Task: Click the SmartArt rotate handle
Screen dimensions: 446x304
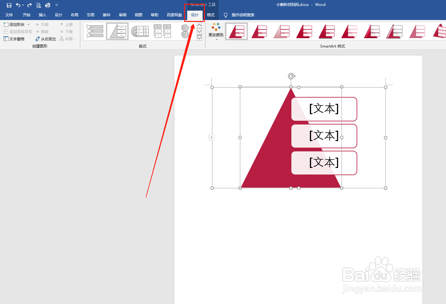Action: tap(291, 76)
